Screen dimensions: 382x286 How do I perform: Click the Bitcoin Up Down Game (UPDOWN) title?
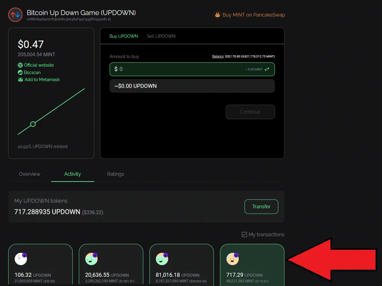coord(81,13)
